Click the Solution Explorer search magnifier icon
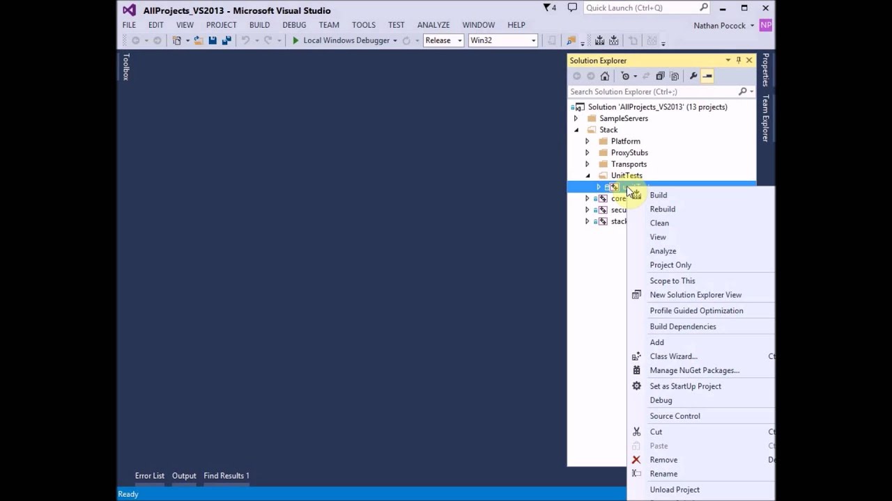This screenshot has width=892, height=501. point(743,91)
